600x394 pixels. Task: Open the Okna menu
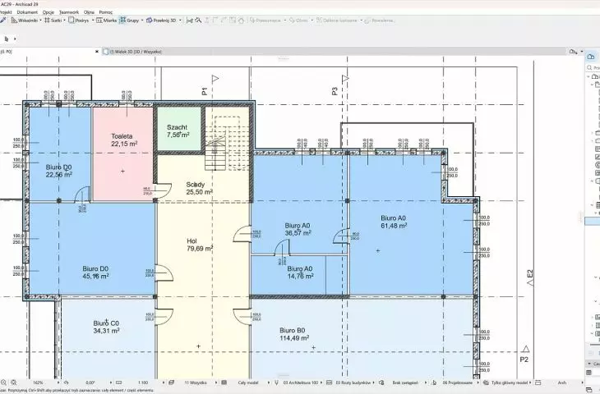tap(89, 12)
